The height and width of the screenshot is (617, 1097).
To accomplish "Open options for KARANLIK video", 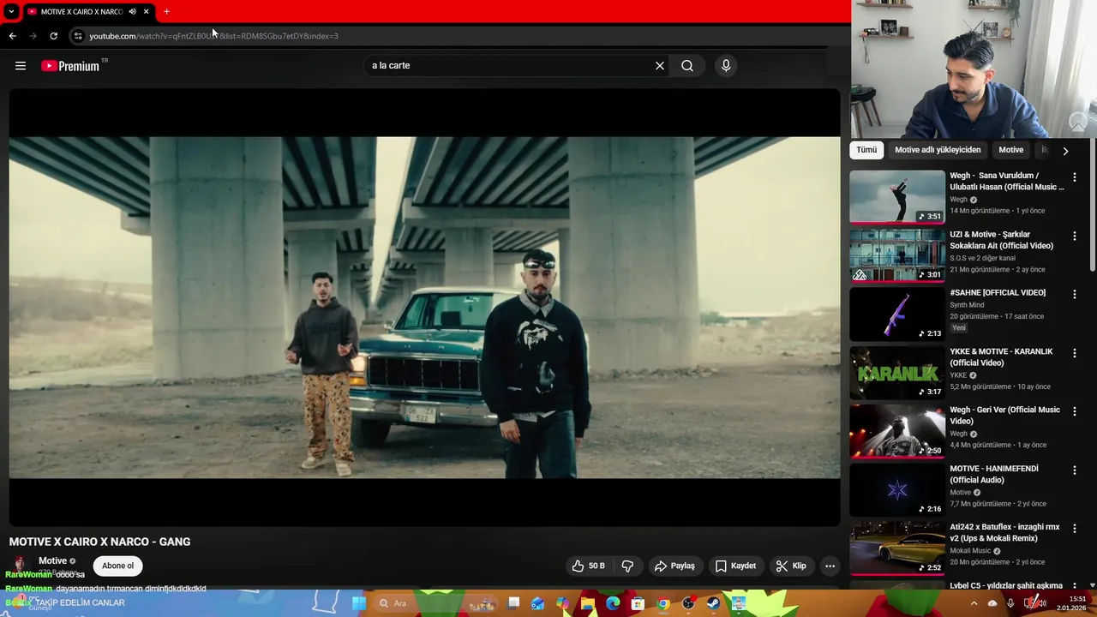I will click(x=1075, y=353).
